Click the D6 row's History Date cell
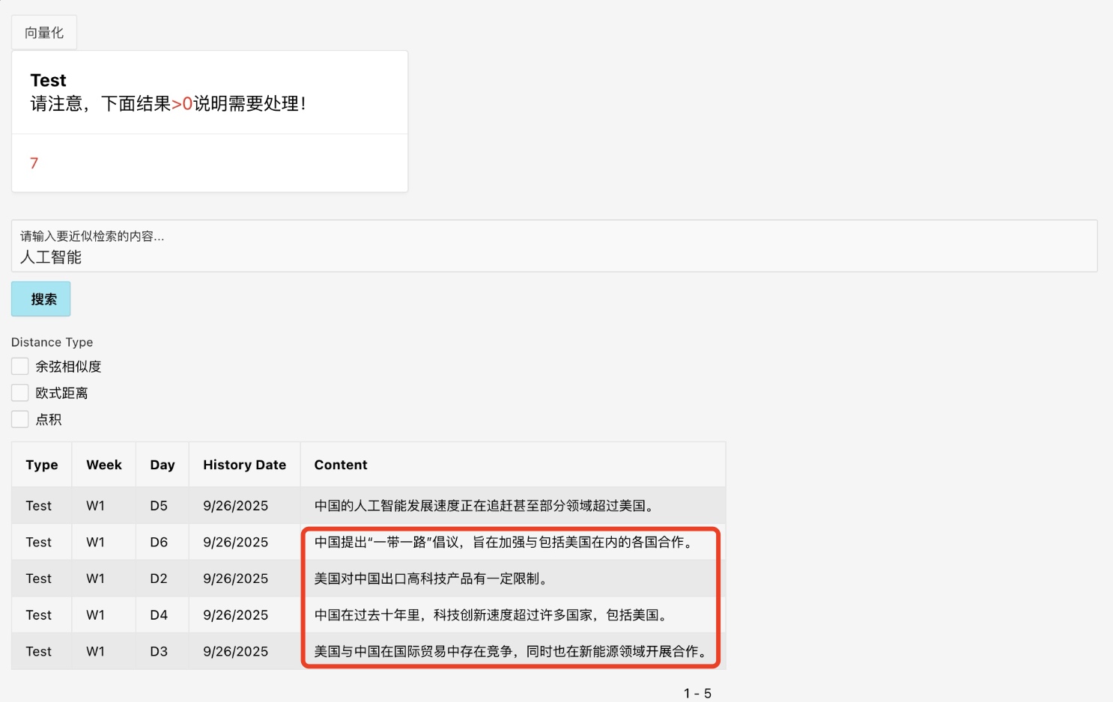This screenshot has height=702, width=1113. 235,542
